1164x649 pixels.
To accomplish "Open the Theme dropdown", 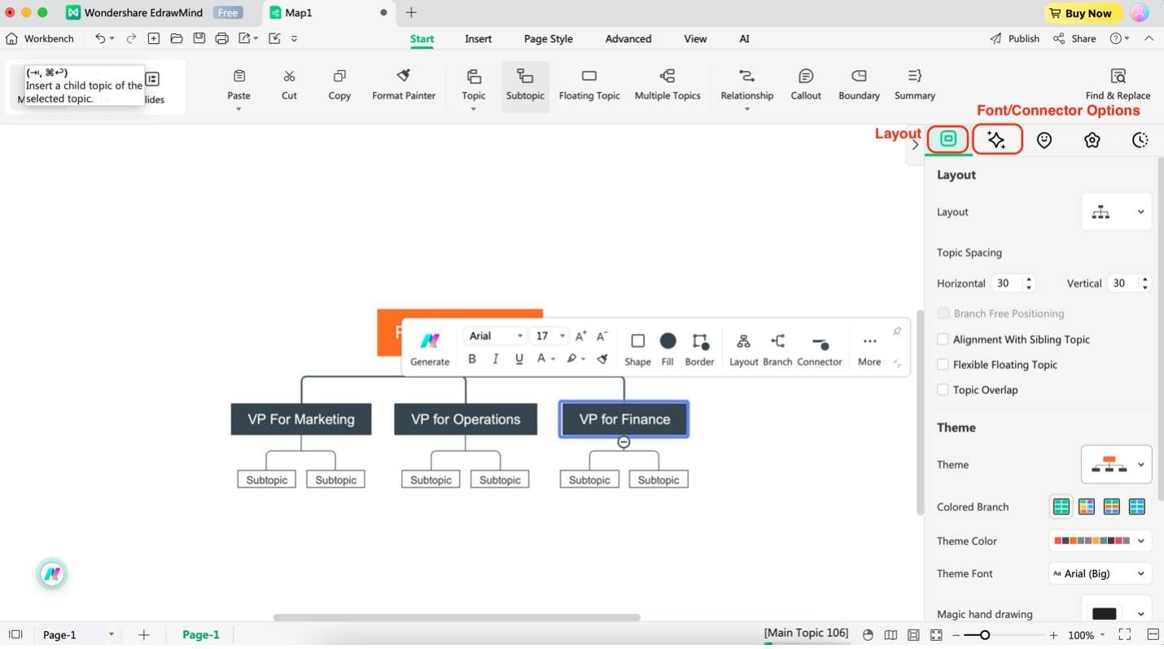I will 1116,464.
